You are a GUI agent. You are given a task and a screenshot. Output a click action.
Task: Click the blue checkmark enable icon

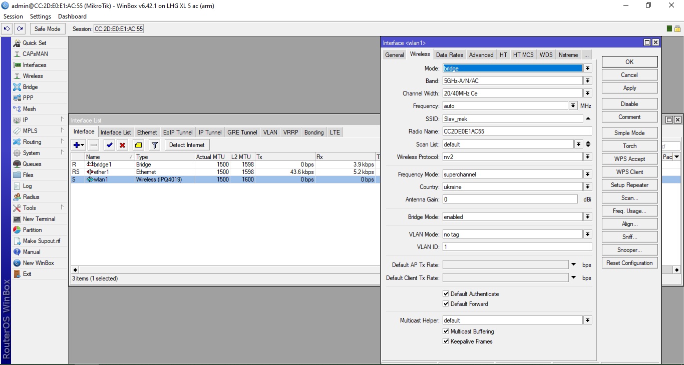click(109, 145)
